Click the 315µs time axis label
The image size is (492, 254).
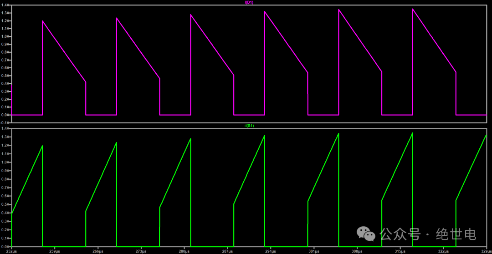400,251
